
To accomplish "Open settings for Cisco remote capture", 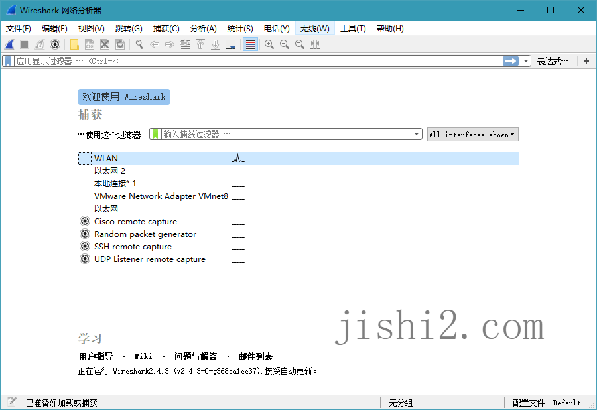I will 84,221.
